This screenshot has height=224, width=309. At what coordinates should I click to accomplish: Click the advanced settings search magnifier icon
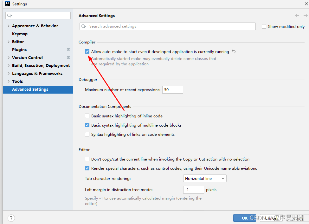[84, 26]
